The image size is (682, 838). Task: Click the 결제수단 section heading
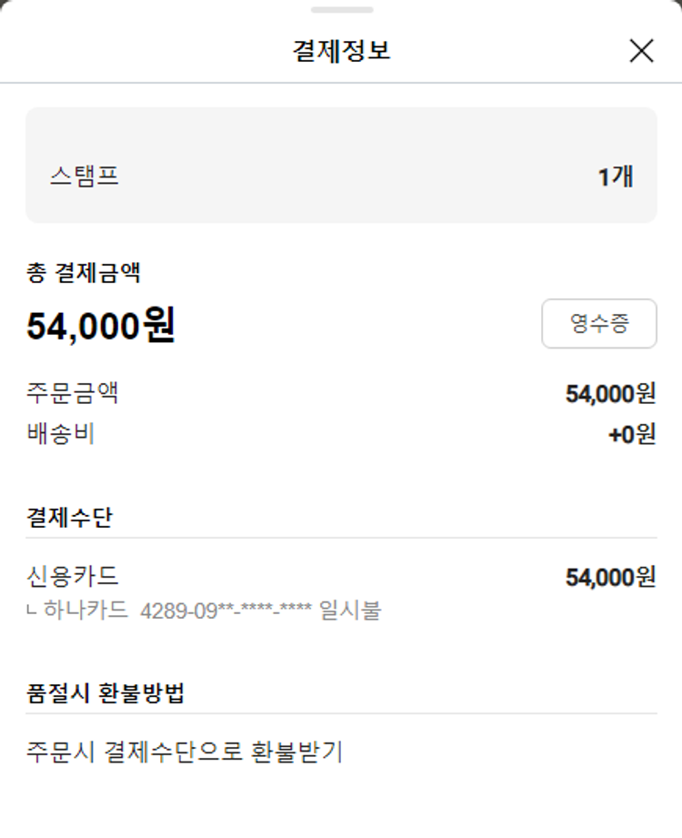point(70,517)
